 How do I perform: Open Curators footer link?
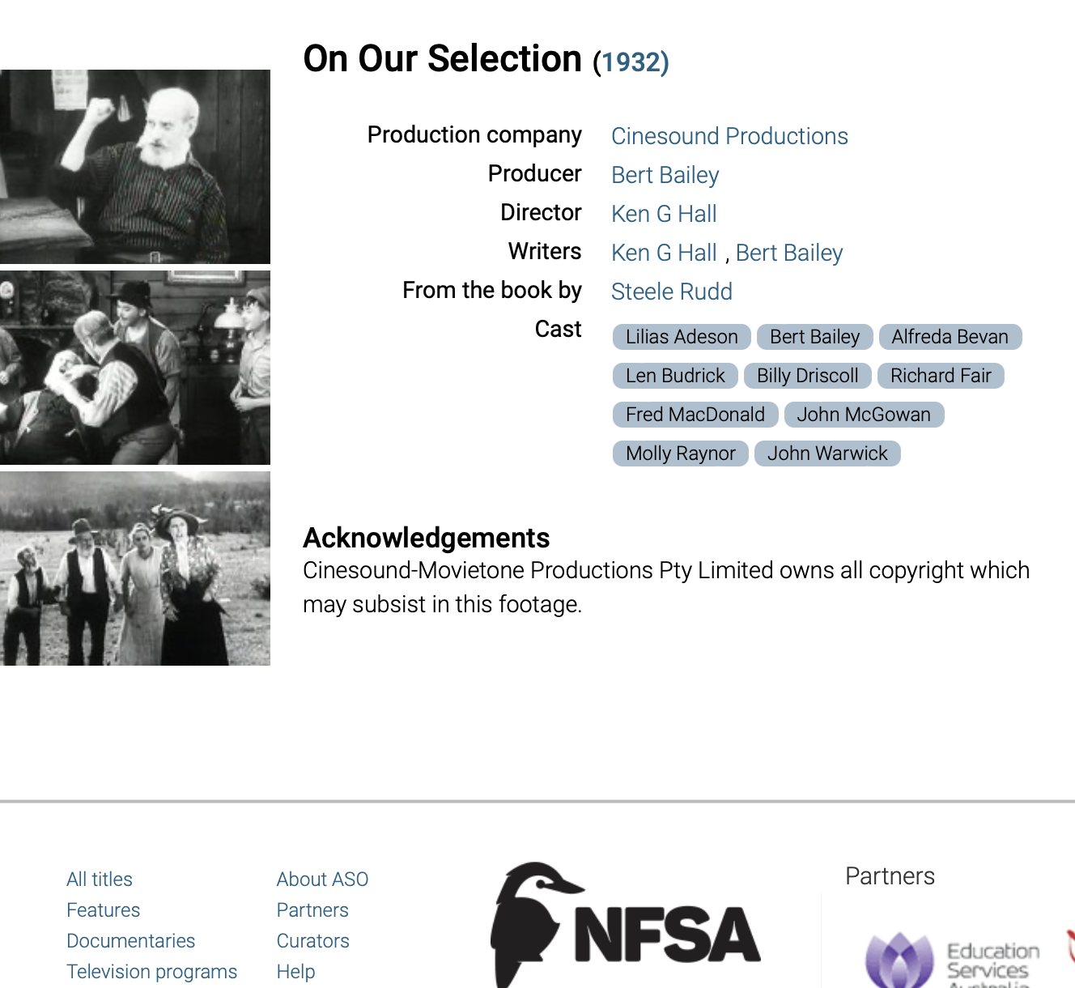pyautogui.click(x=313, y=941)
